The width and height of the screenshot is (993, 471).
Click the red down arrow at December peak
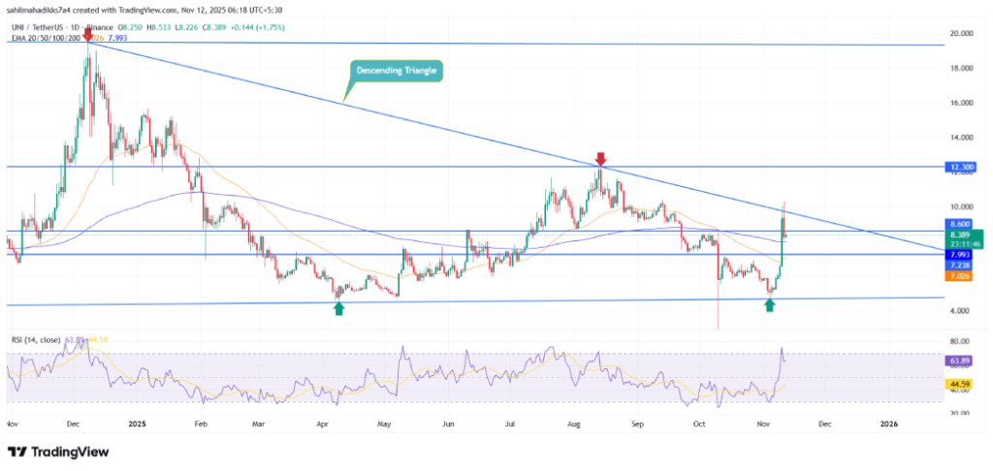point(89,36)
